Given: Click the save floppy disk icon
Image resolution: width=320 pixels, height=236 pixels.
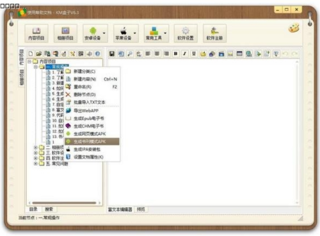Looking at the screenshot, I should point(112,54).
